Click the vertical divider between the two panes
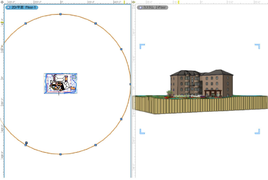The image size is (268, 180). [131, 90]
